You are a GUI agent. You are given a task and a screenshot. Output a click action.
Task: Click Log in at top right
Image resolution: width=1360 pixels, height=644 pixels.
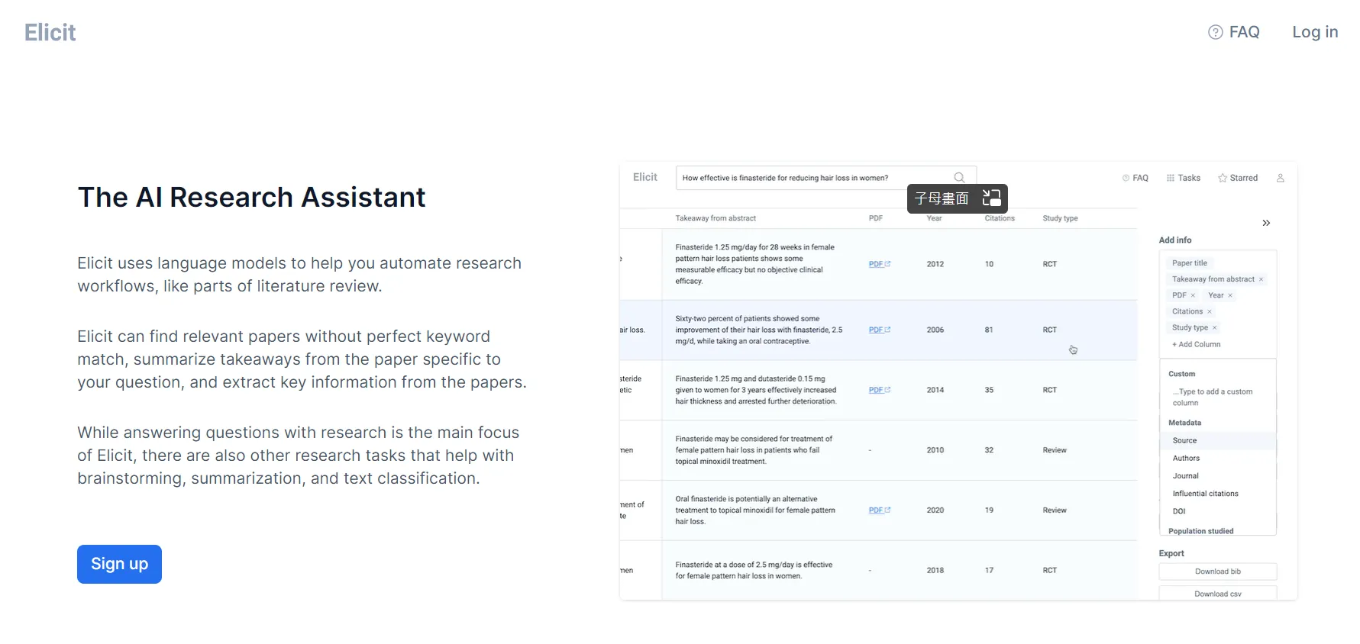point(1315,32)
